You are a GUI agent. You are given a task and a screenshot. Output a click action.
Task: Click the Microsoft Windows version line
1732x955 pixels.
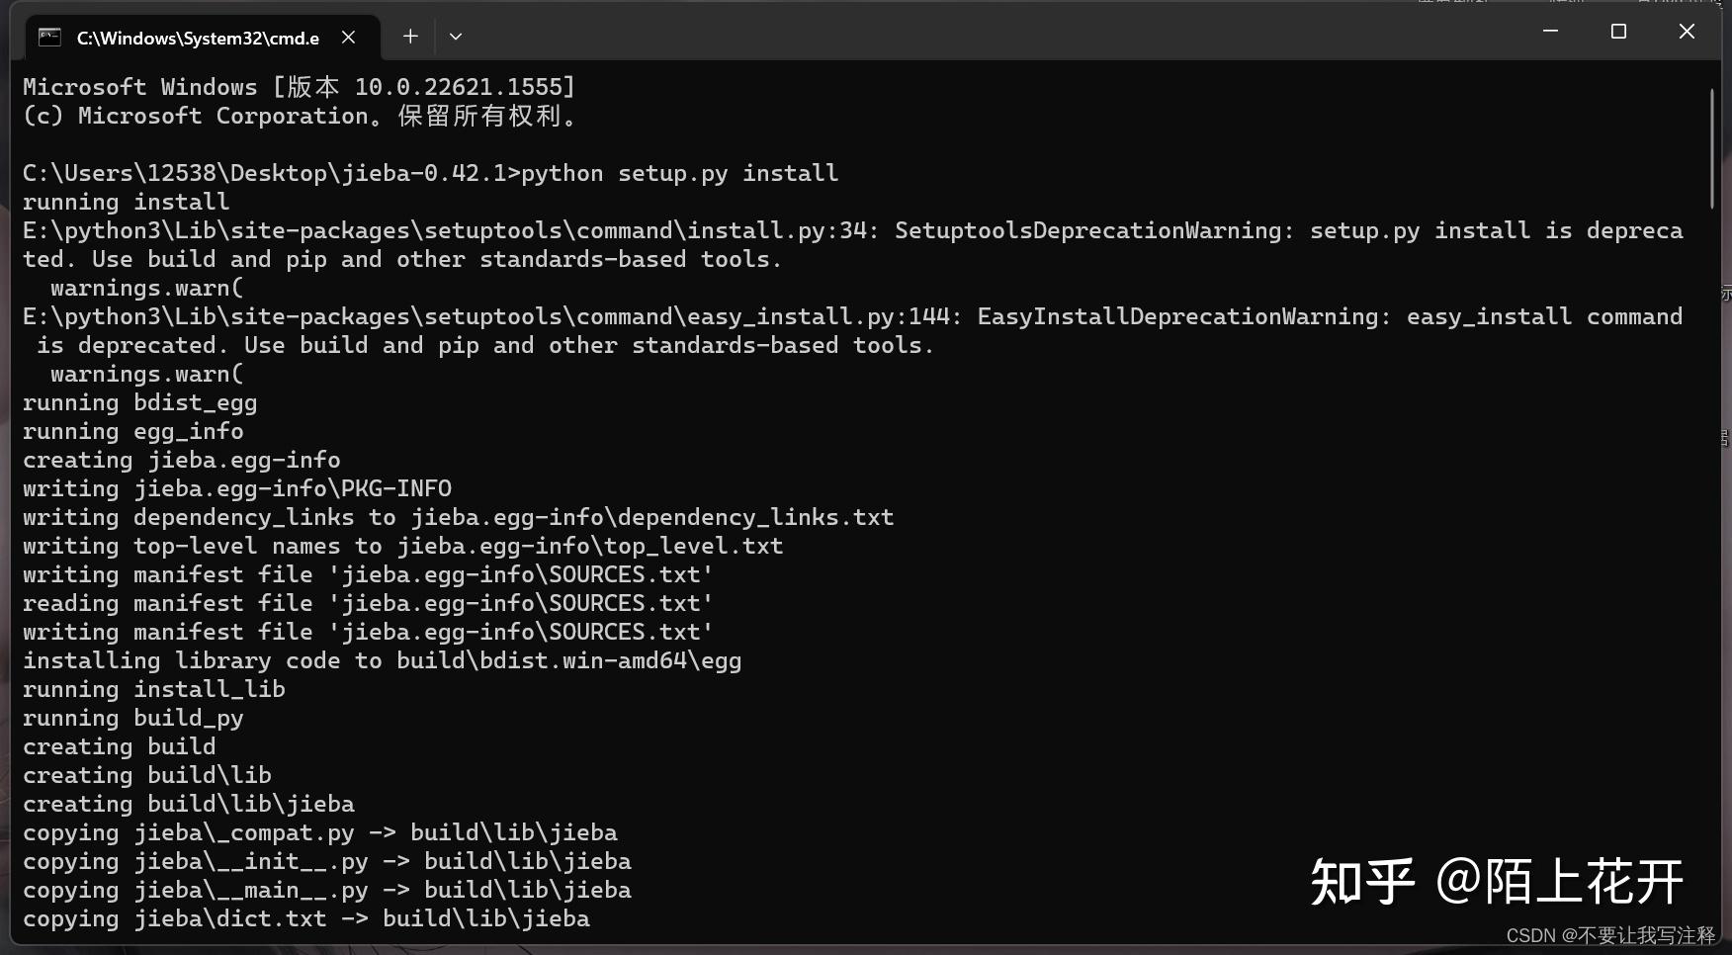pos(297,86)
